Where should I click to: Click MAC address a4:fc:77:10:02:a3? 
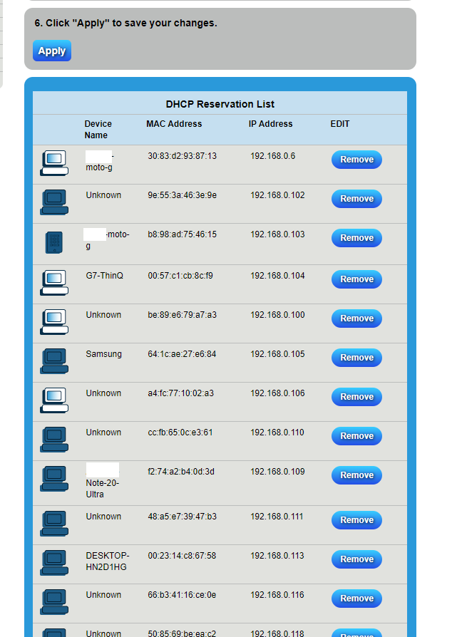[180, 393]
